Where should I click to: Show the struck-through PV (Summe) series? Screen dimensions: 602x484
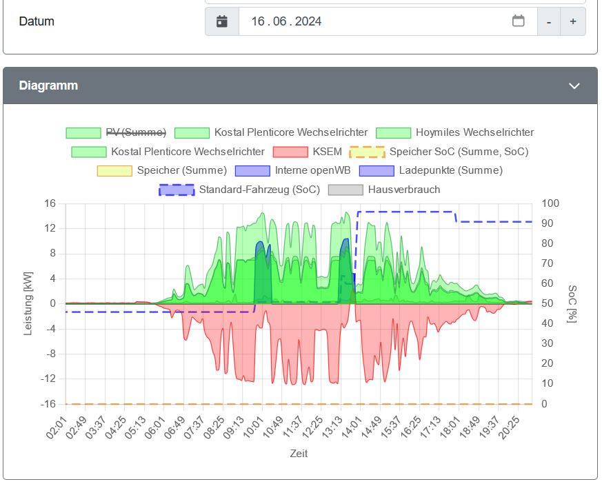click(117, 132)
